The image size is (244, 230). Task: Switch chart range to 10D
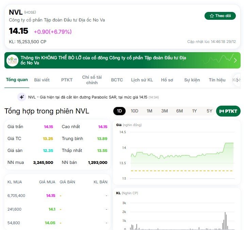[x=134, y=111]
